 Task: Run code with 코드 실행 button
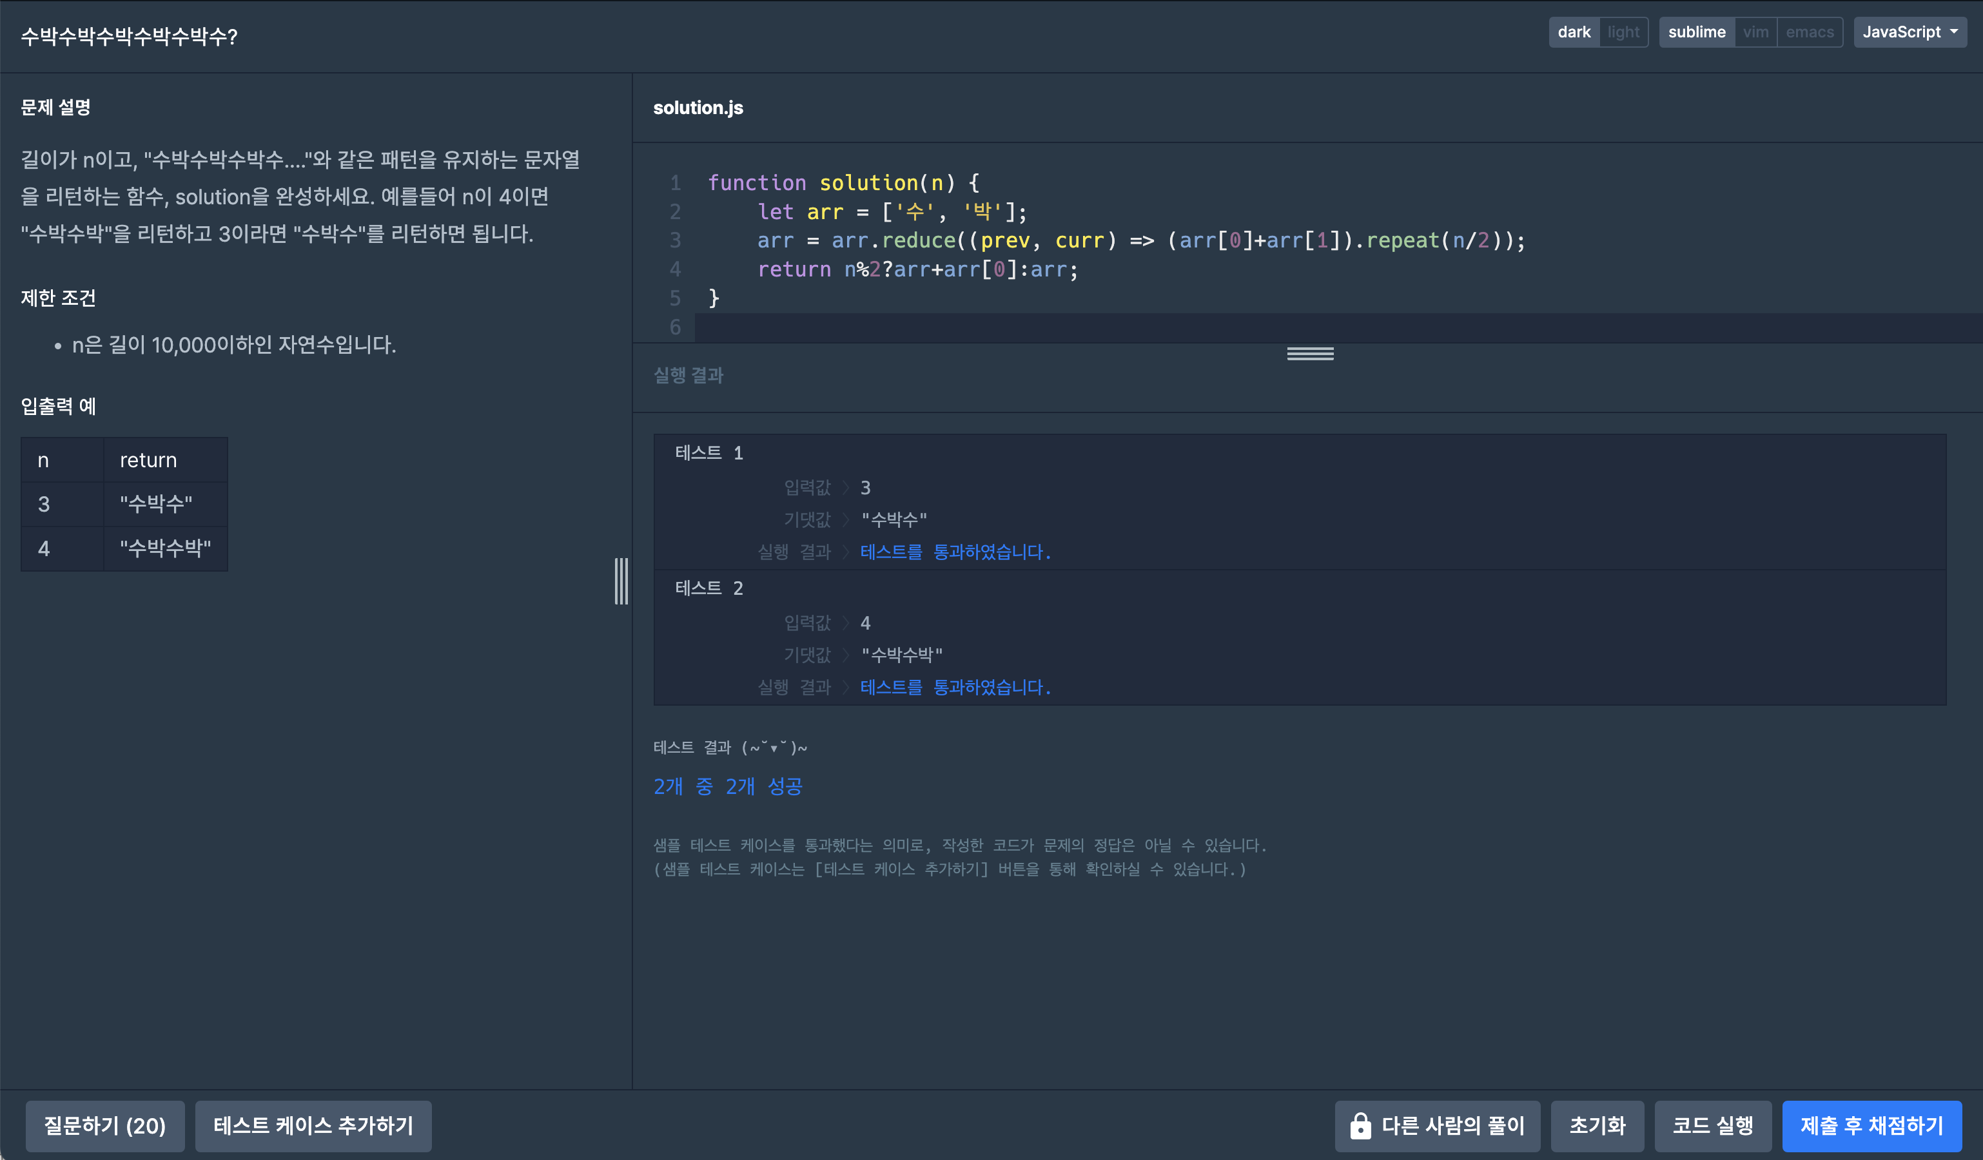[x=1712, y=1125]
